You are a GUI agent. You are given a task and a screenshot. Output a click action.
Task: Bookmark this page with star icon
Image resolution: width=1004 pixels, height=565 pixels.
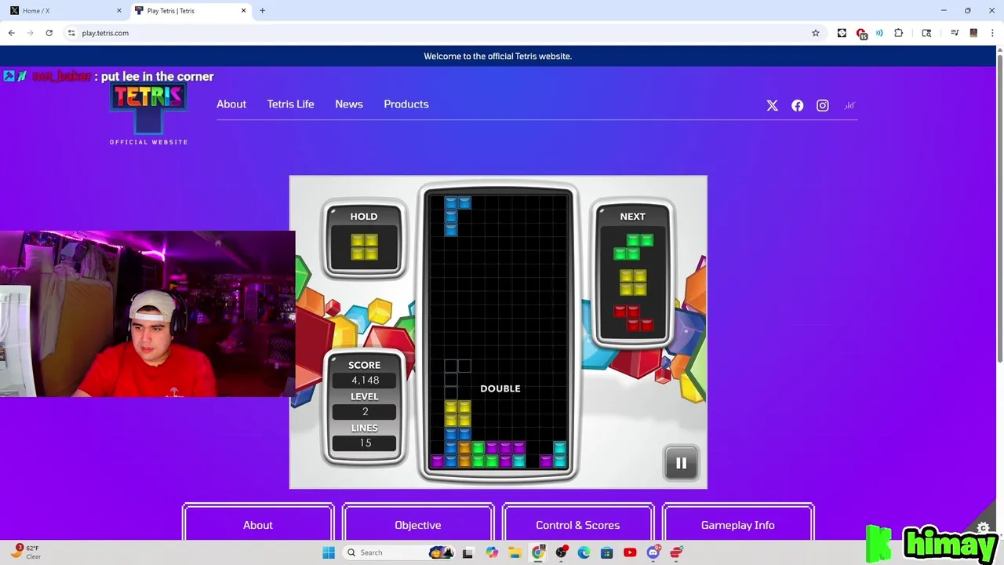816,33
